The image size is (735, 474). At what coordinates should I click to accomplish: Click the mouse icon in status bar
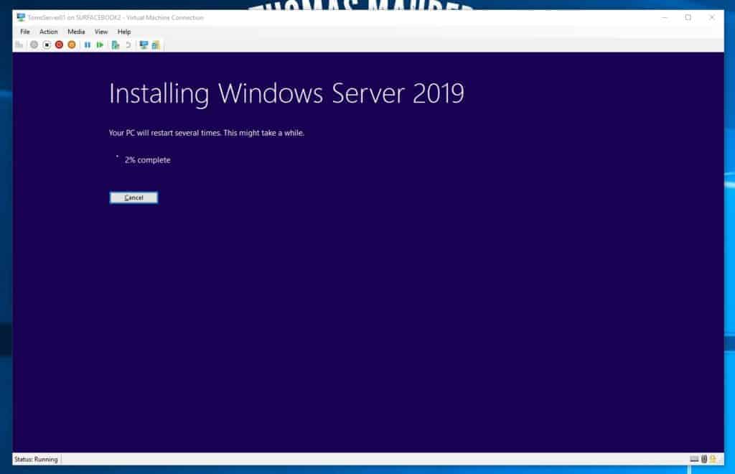tap(704, 459)
